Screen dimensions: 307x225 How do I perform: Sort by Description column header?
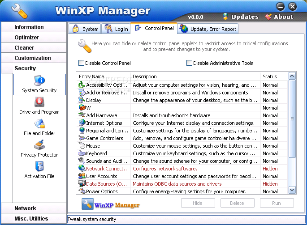click(x=195, y=76)
